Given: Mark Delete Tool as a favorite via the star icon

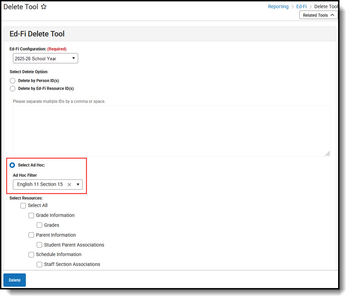Looking at the screenshot, I should coord(43,6).
